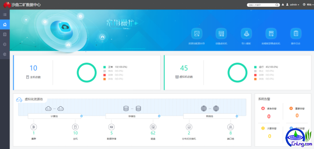Click the green 正常 legend swatch
The width and height of the screenshot is (314, 149).
[104, 67]
